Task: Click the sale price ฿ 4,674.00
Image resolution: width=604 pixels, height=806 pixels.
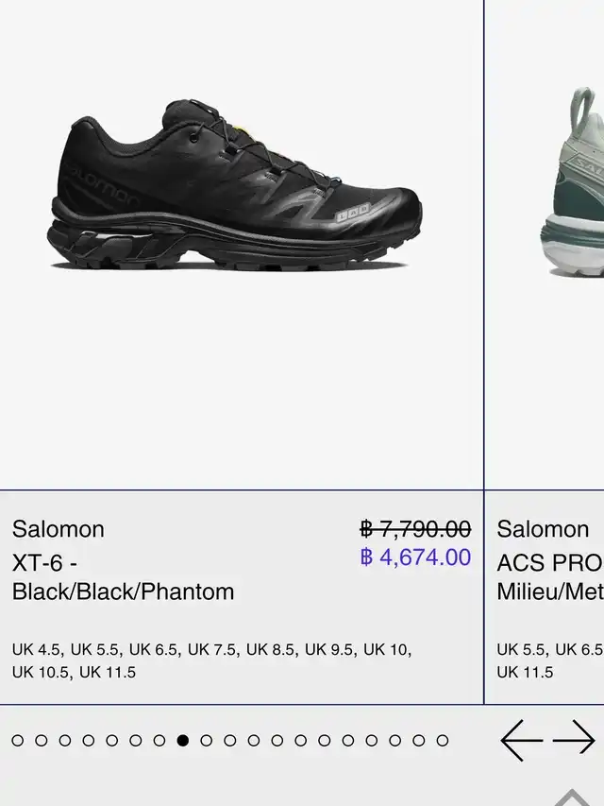Action: (415, 557)
